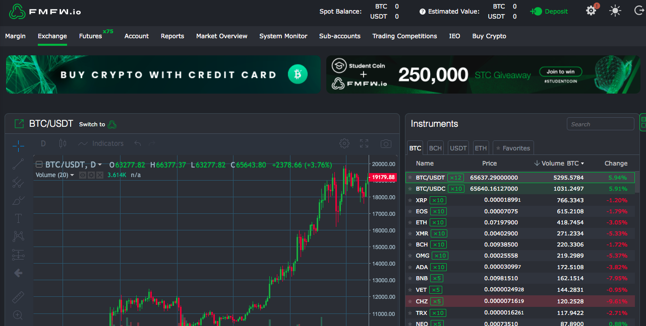Screen dimensions: 646x326
Task: Sort instruments by Price column
Action: click(x=489, y=164)
